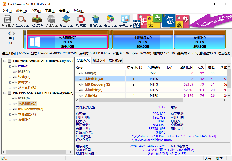
Task: Expand the 文档(H:) tree node under HD1
Action: coord(10,120)
